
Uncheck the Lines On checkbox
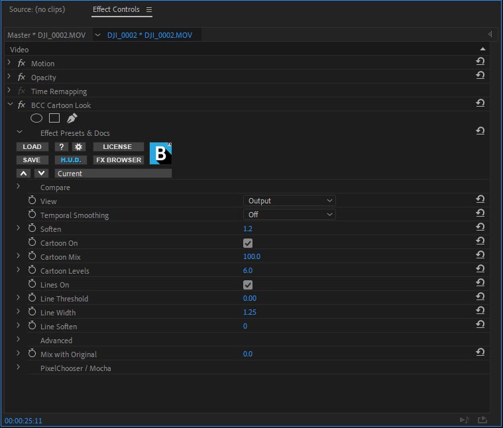pyautogui.click(x=248, y=285)
